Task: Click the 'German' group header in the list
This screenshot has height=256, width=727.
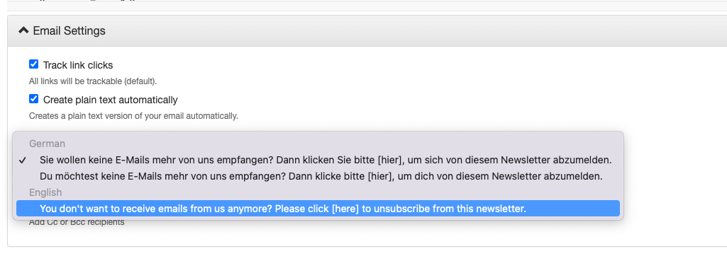Action: (47, 144)
